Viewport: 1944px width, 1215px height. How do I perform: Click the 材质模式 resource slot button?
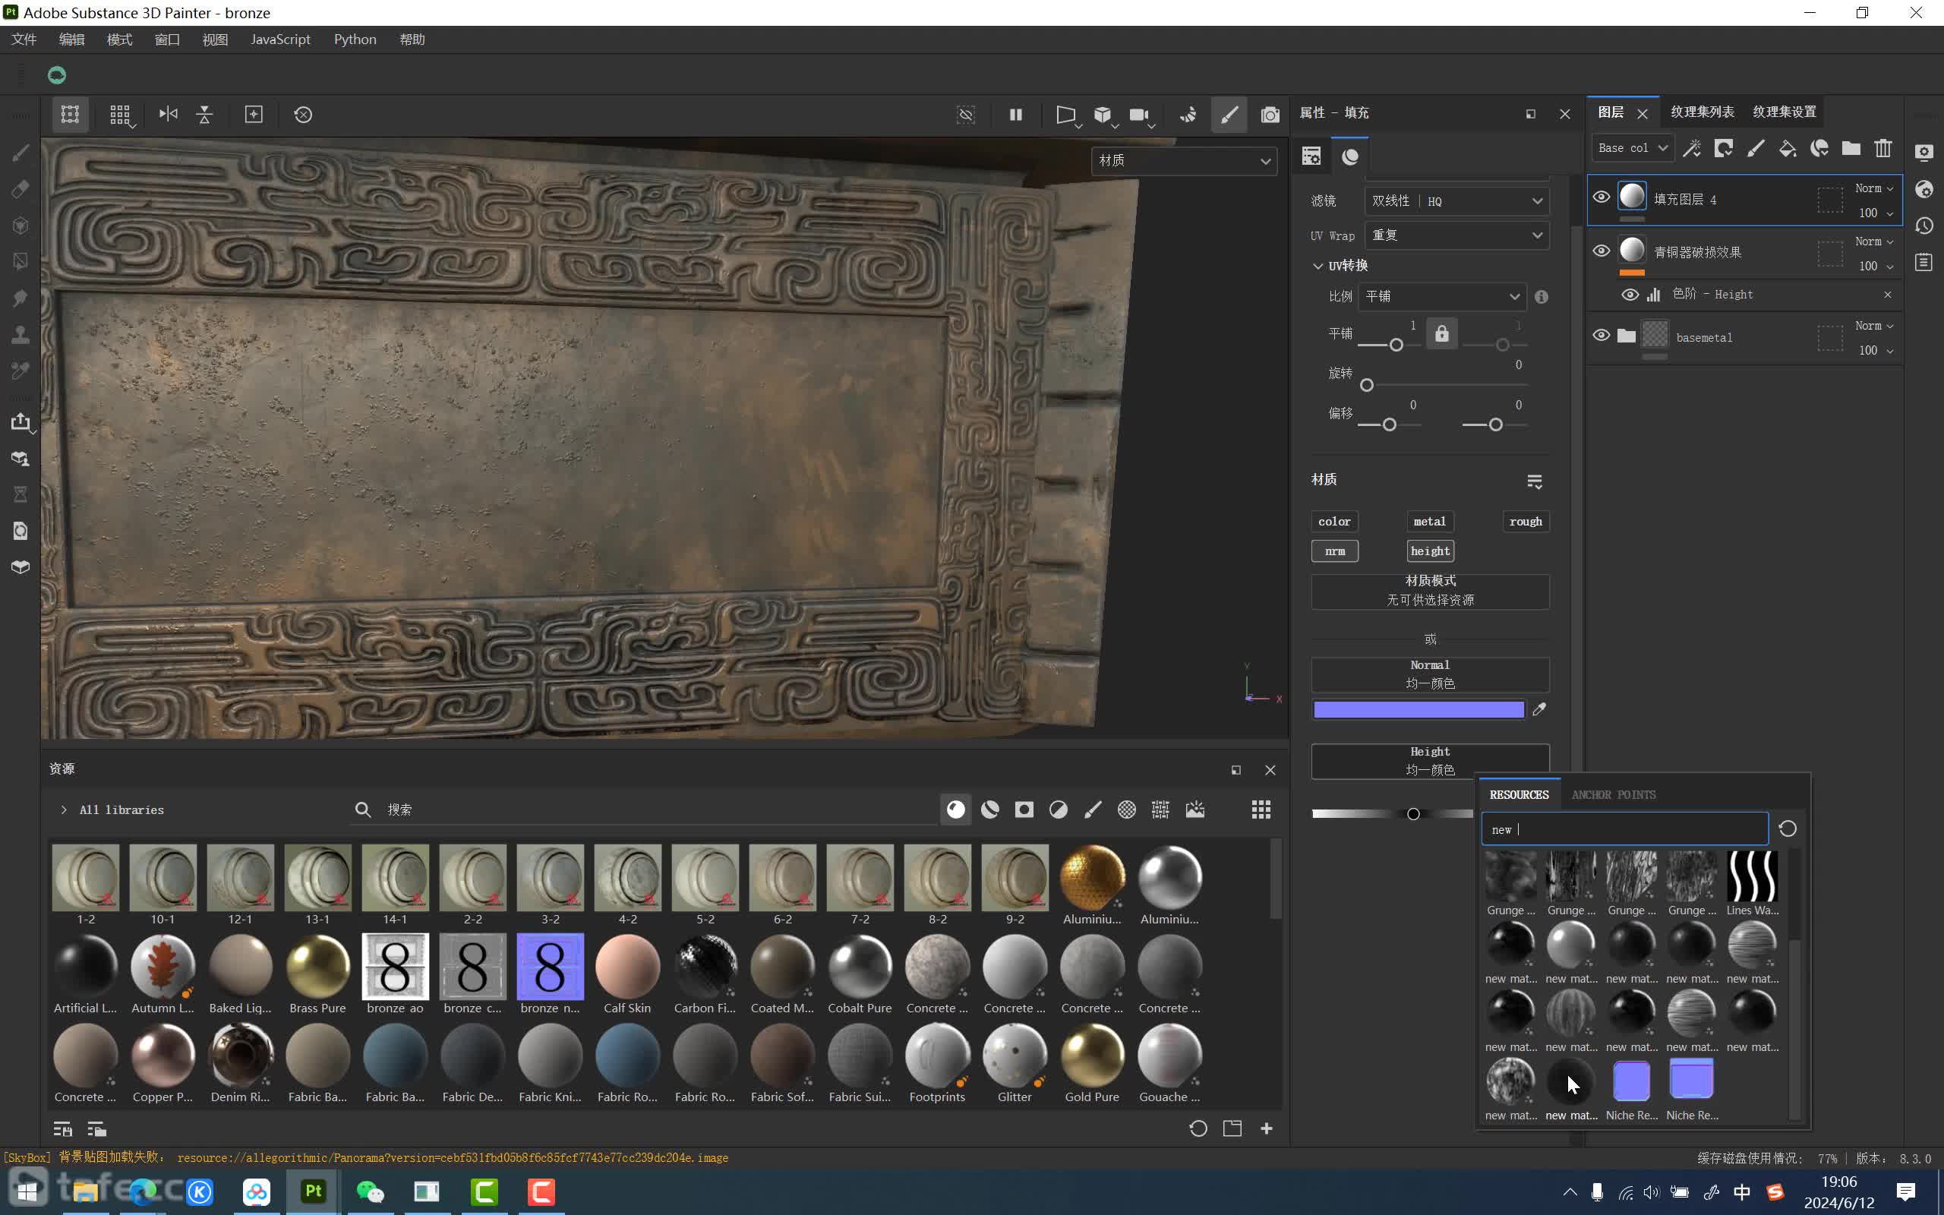(x=1430, y=591)
